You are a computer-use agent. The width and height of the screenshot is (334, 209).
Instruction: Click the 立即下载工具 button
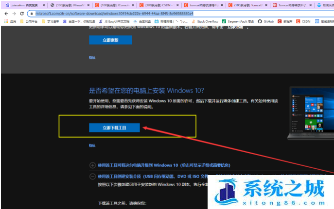pos(114,127)
